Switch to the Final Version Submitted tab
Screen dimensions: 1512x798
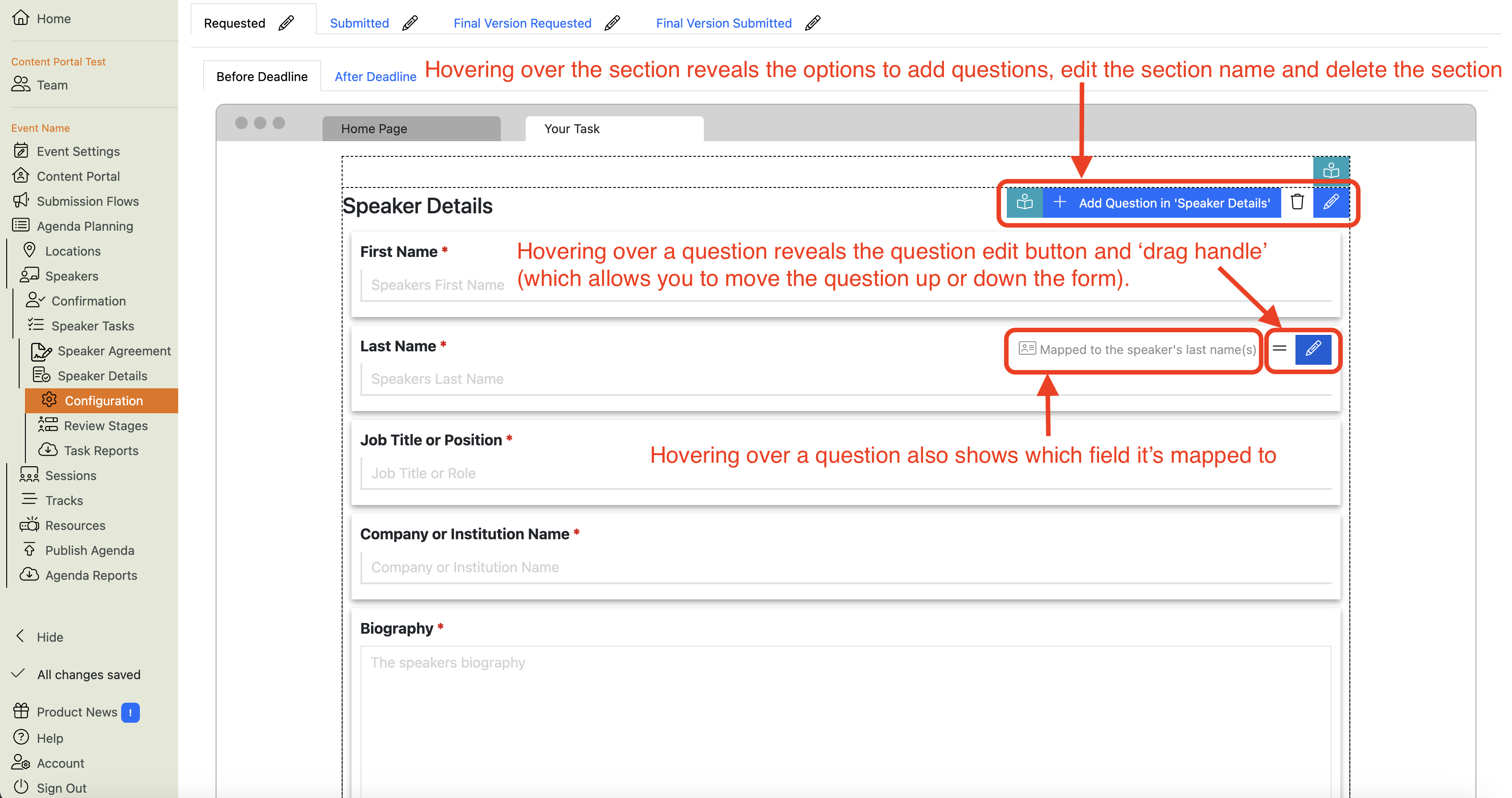[724, 23]
